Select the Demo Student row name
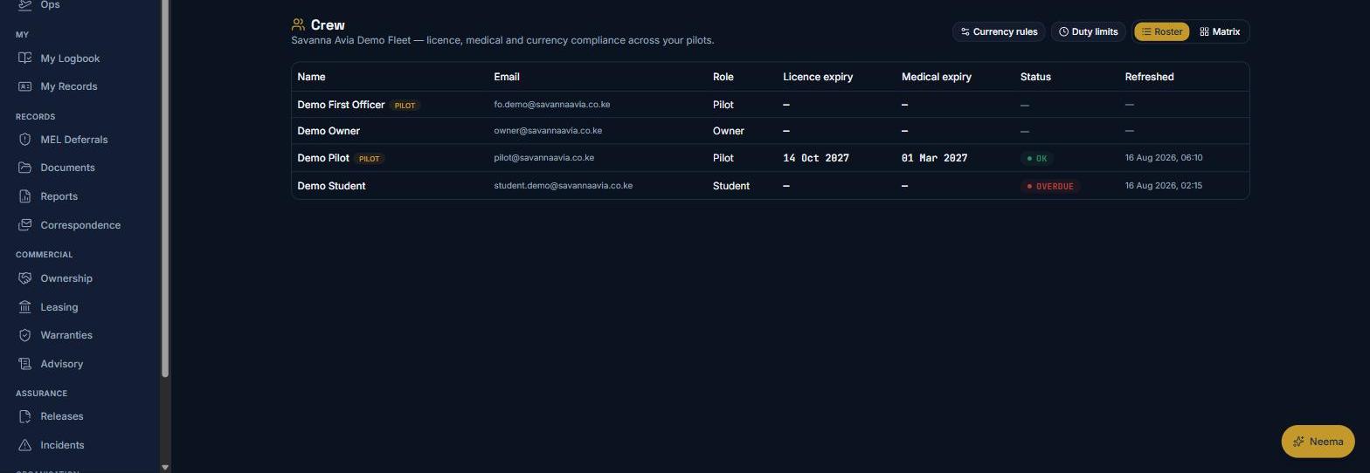 coord(331,186)
